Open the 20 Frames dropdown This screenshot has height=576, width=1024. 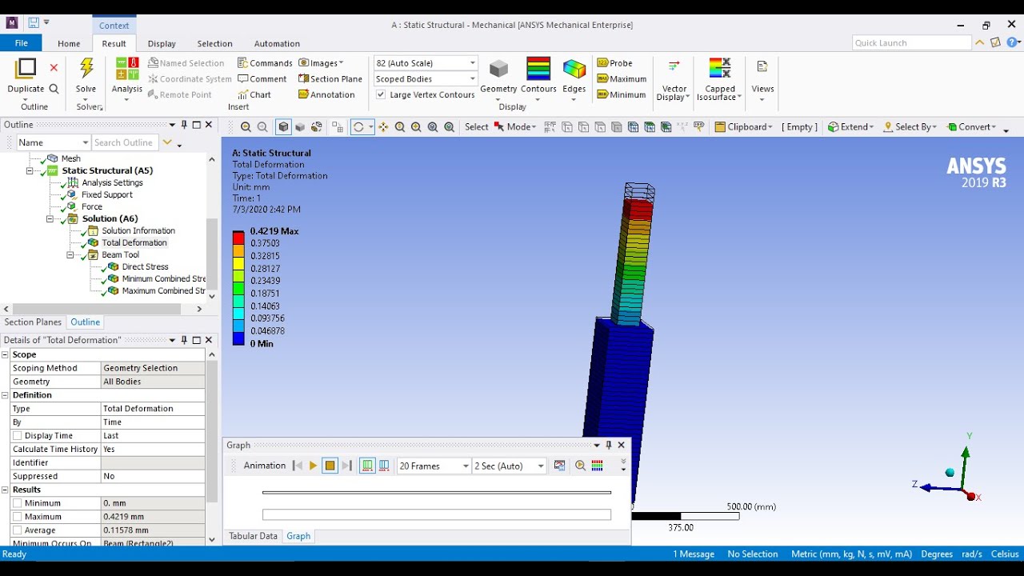[434, 466]
